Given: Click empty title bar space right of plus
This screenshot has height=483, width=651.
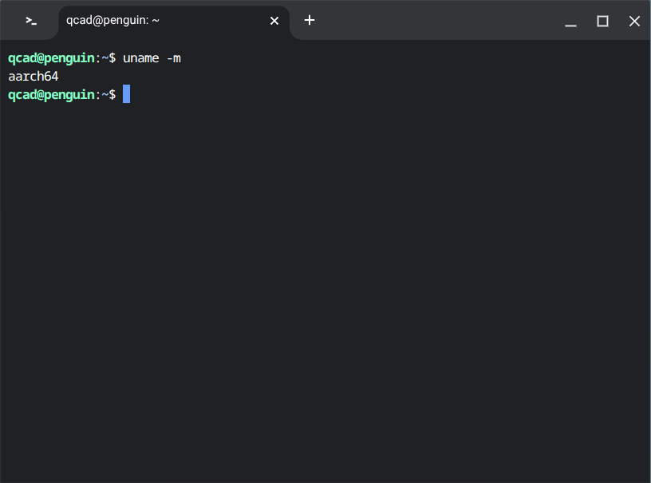Looking at the screenshot, I should coord(439,21).
